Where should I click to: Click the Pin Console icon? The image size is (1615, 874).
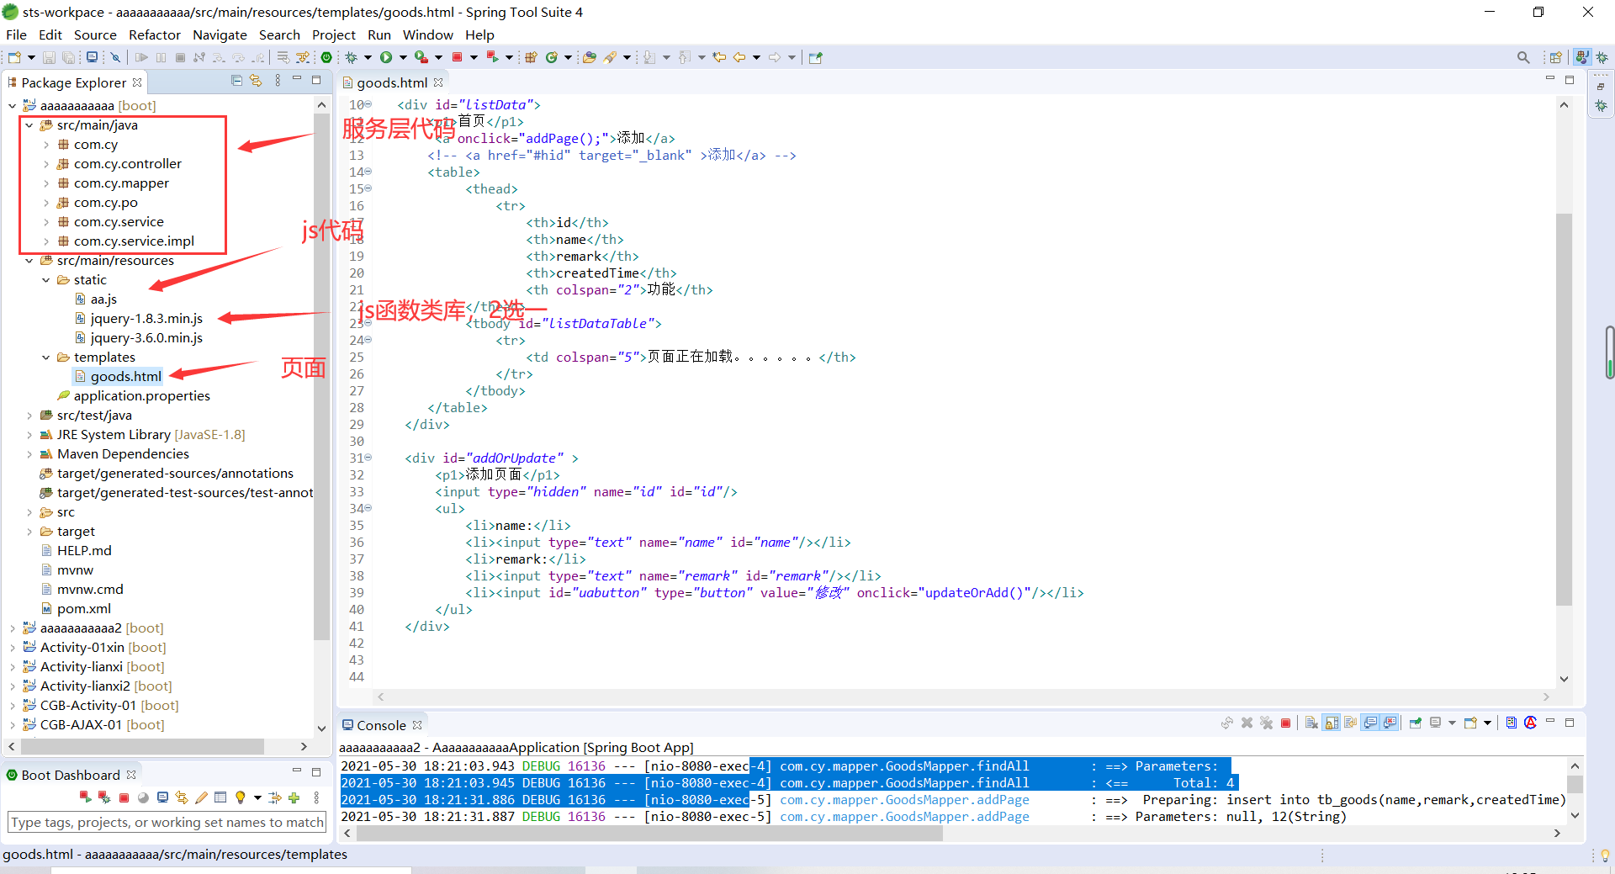coord(1416,723)
